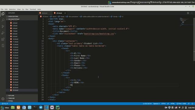Switch to the 28.html editor tab
This screenshot has width=195, height=110.
[x=45, y=13]
